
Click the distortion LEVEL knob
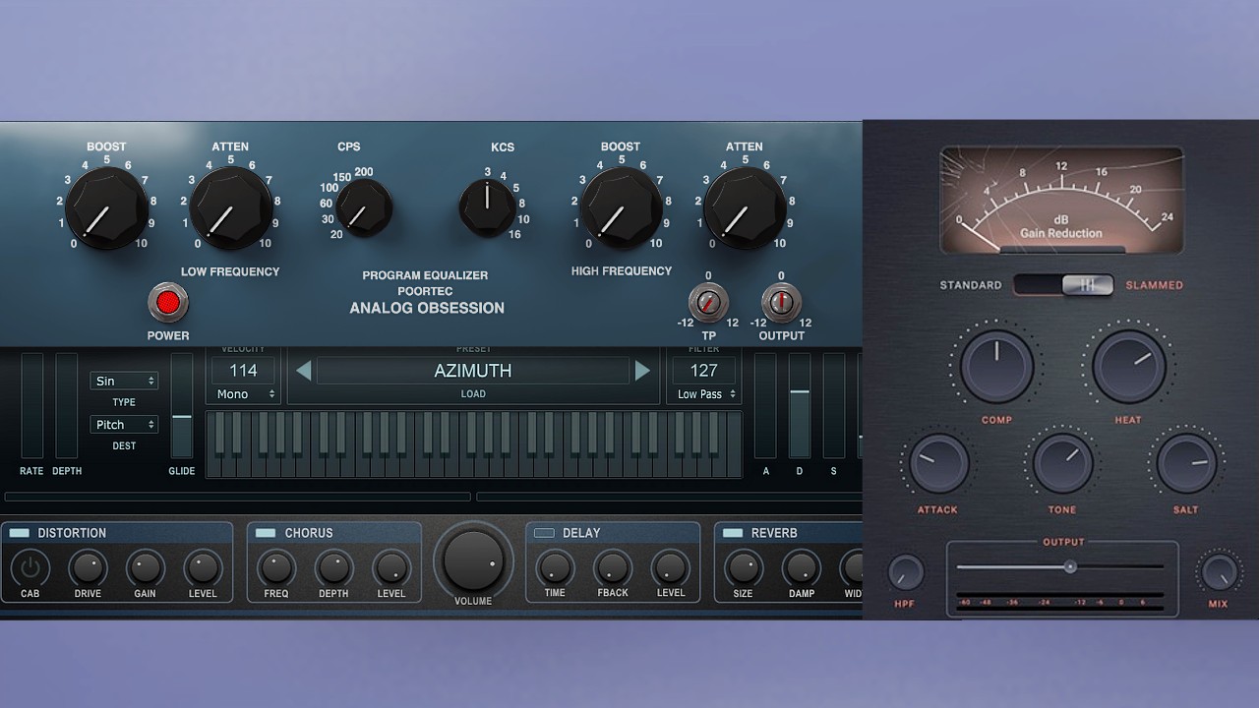tap(203, 567)
